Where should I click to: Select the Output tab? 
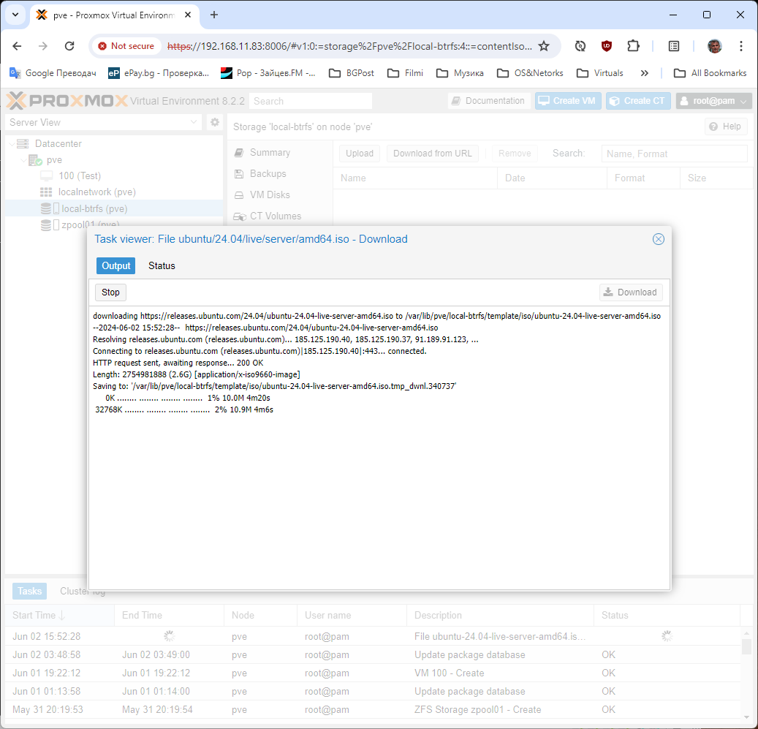click(116, 266)
